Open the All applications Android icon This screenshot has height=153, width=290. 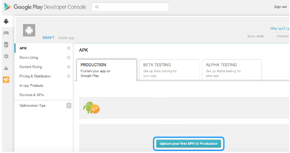(6, 22)
